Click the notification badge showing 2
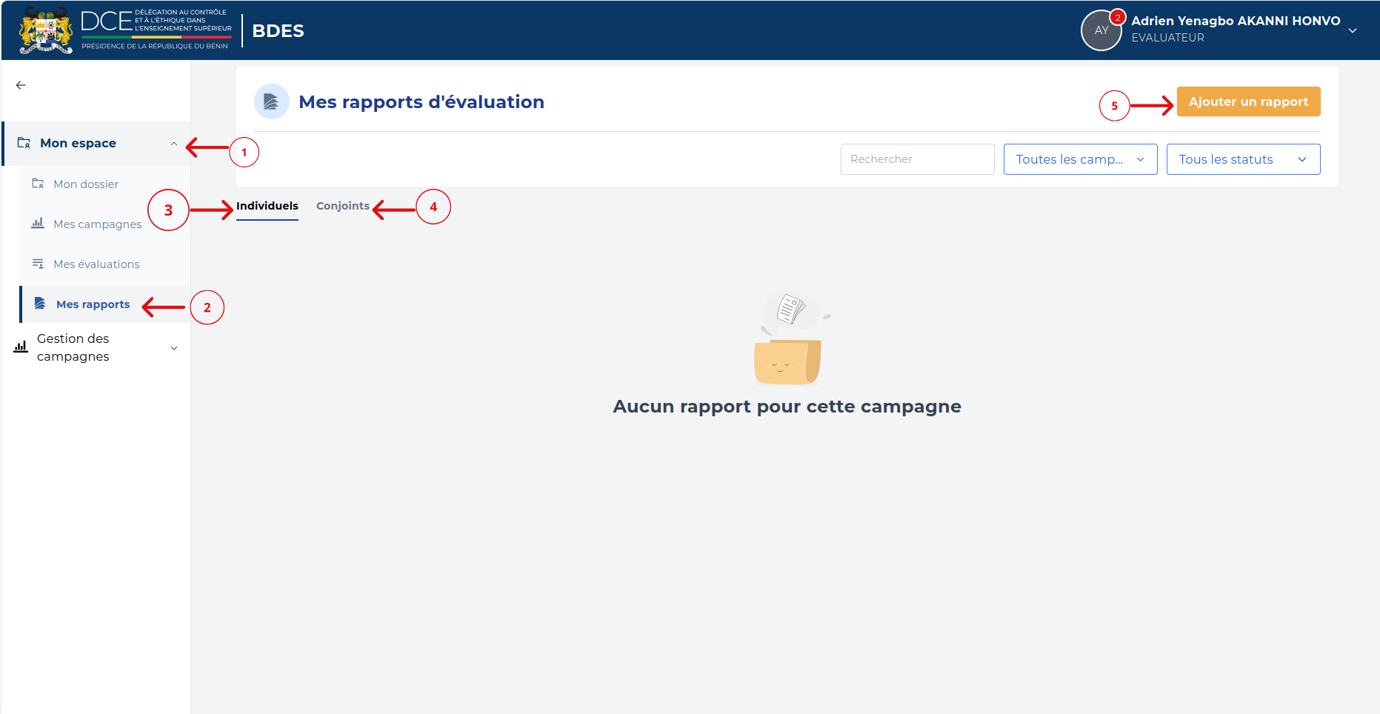This screenshot has height=714, width=1380. pyautogui.click(x=1118, y=17)
